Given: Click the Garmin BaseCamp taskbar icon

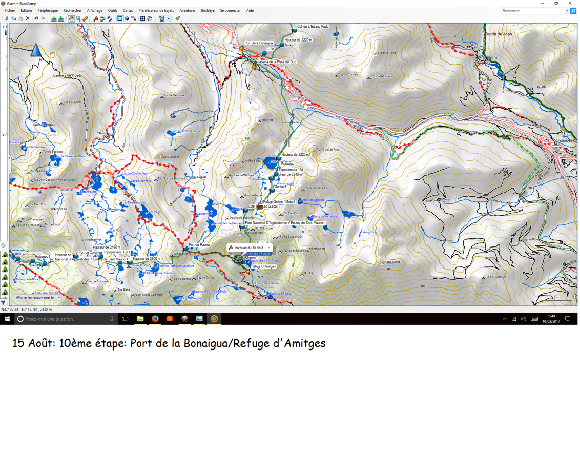Looking at the screenshot, I should 214,319.
